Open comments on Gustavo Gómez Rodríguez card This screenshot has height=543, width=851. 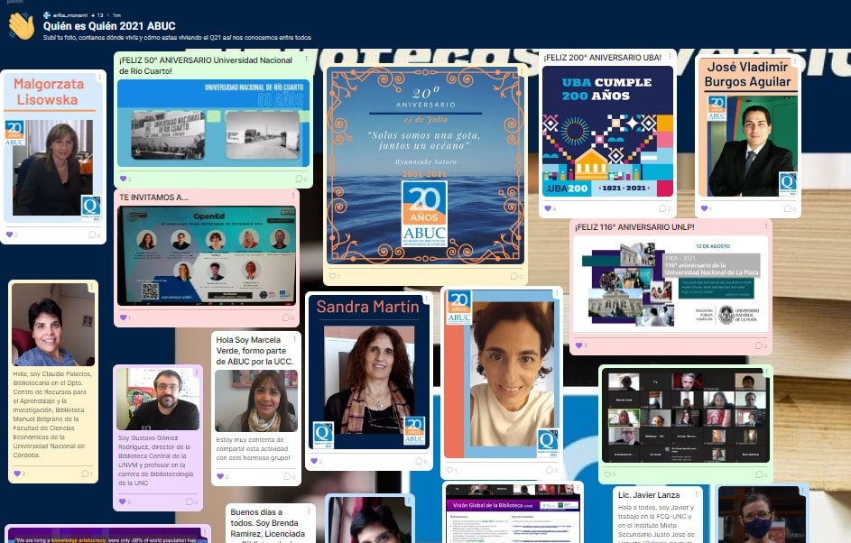pyautogui.click(x=191, y=502)
